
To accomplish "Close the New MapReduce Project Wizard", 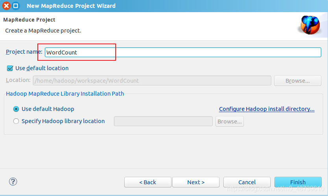I will [6, 5].
